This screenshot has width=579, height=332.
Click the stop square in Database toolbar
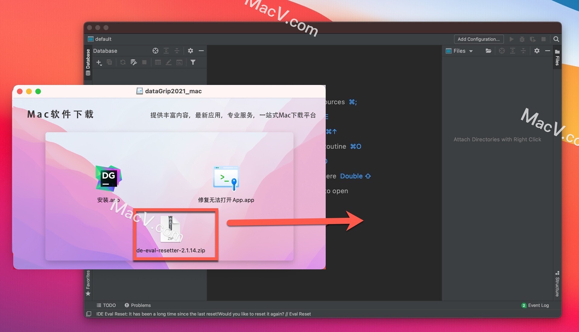[x=144, y=62]
